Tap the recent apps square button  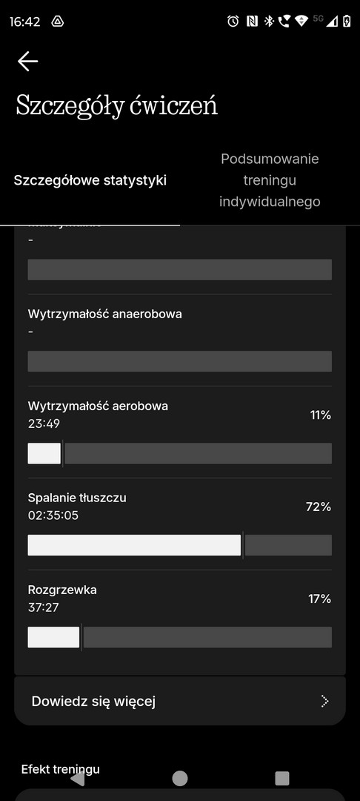282,778
